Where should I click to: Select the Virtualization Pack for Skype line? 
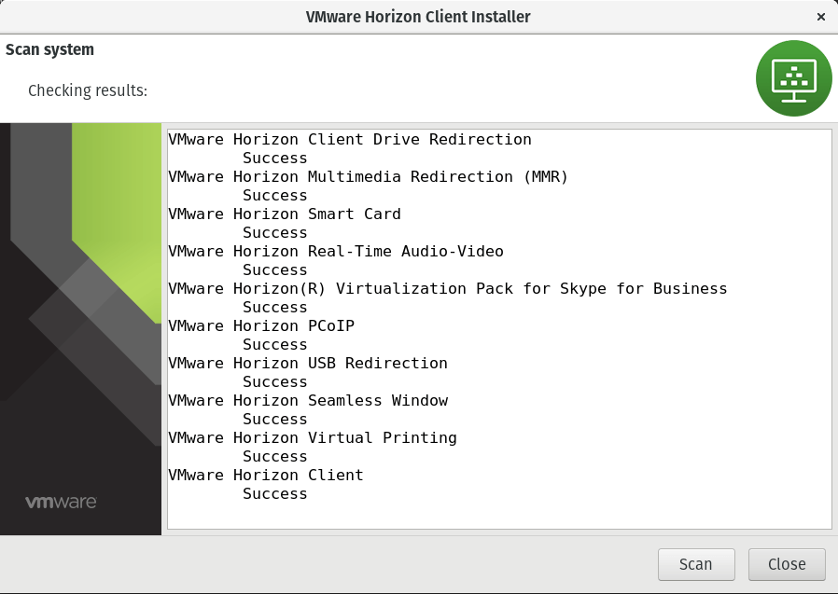coord(448,289)
